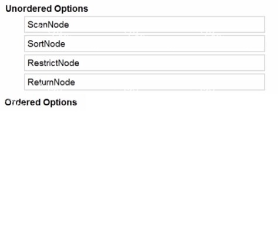Click the Ordered Options heading
The width and height of the screenshot is (278, 226).
pyautogui.click(x=41, y=102)
